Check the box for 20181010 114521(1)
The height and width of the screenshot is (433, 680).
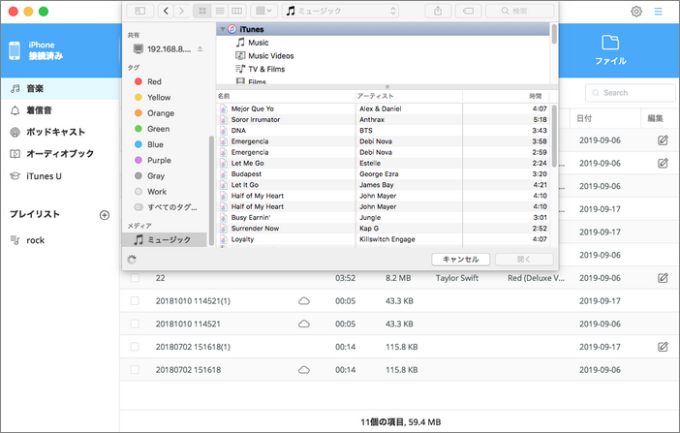(135, 300)
